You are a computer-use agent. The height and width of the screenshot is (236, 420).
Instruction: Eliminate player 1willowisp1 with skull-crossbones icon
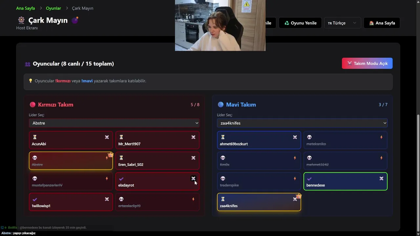(107, 199)
